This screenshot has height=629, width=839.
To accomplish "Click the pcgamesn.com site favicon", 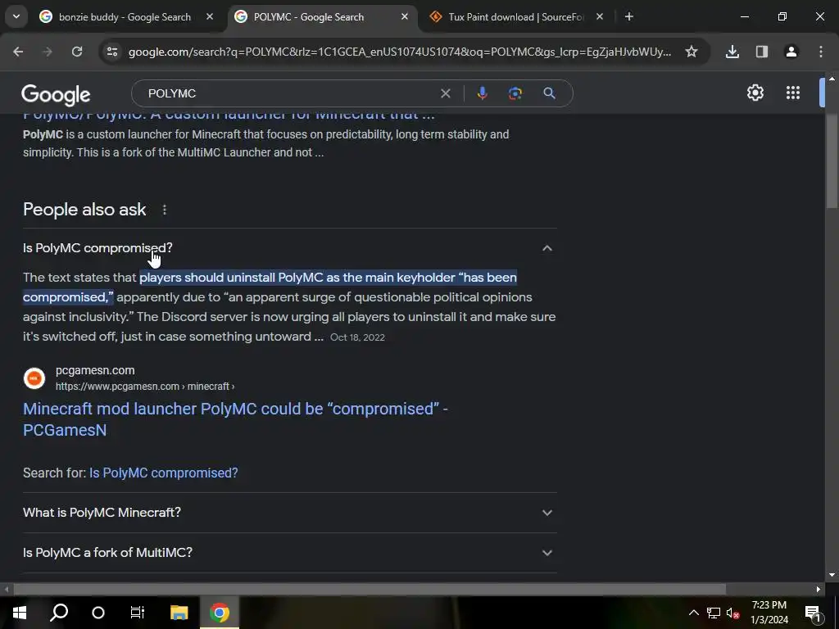I will (34, 378).
